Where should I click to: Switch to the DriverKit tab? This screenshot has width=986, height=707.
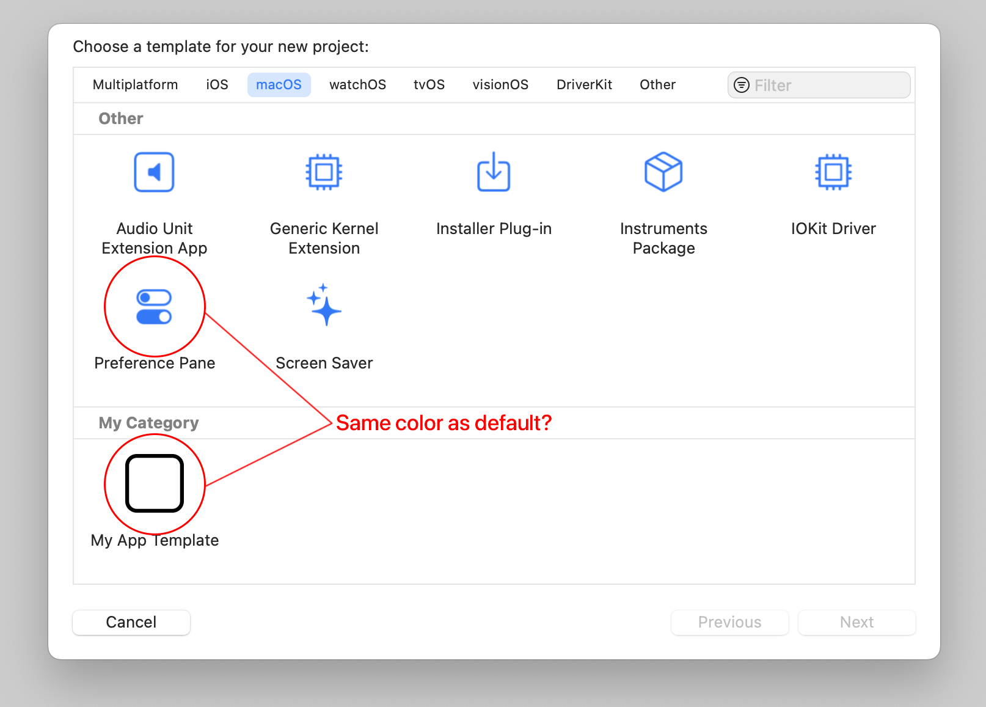coord(584,85)
